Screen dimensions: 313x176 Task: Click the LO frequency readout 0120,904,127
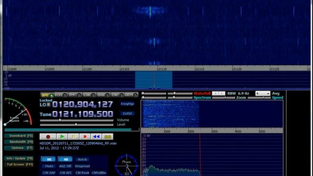click(x=83, y=104)
